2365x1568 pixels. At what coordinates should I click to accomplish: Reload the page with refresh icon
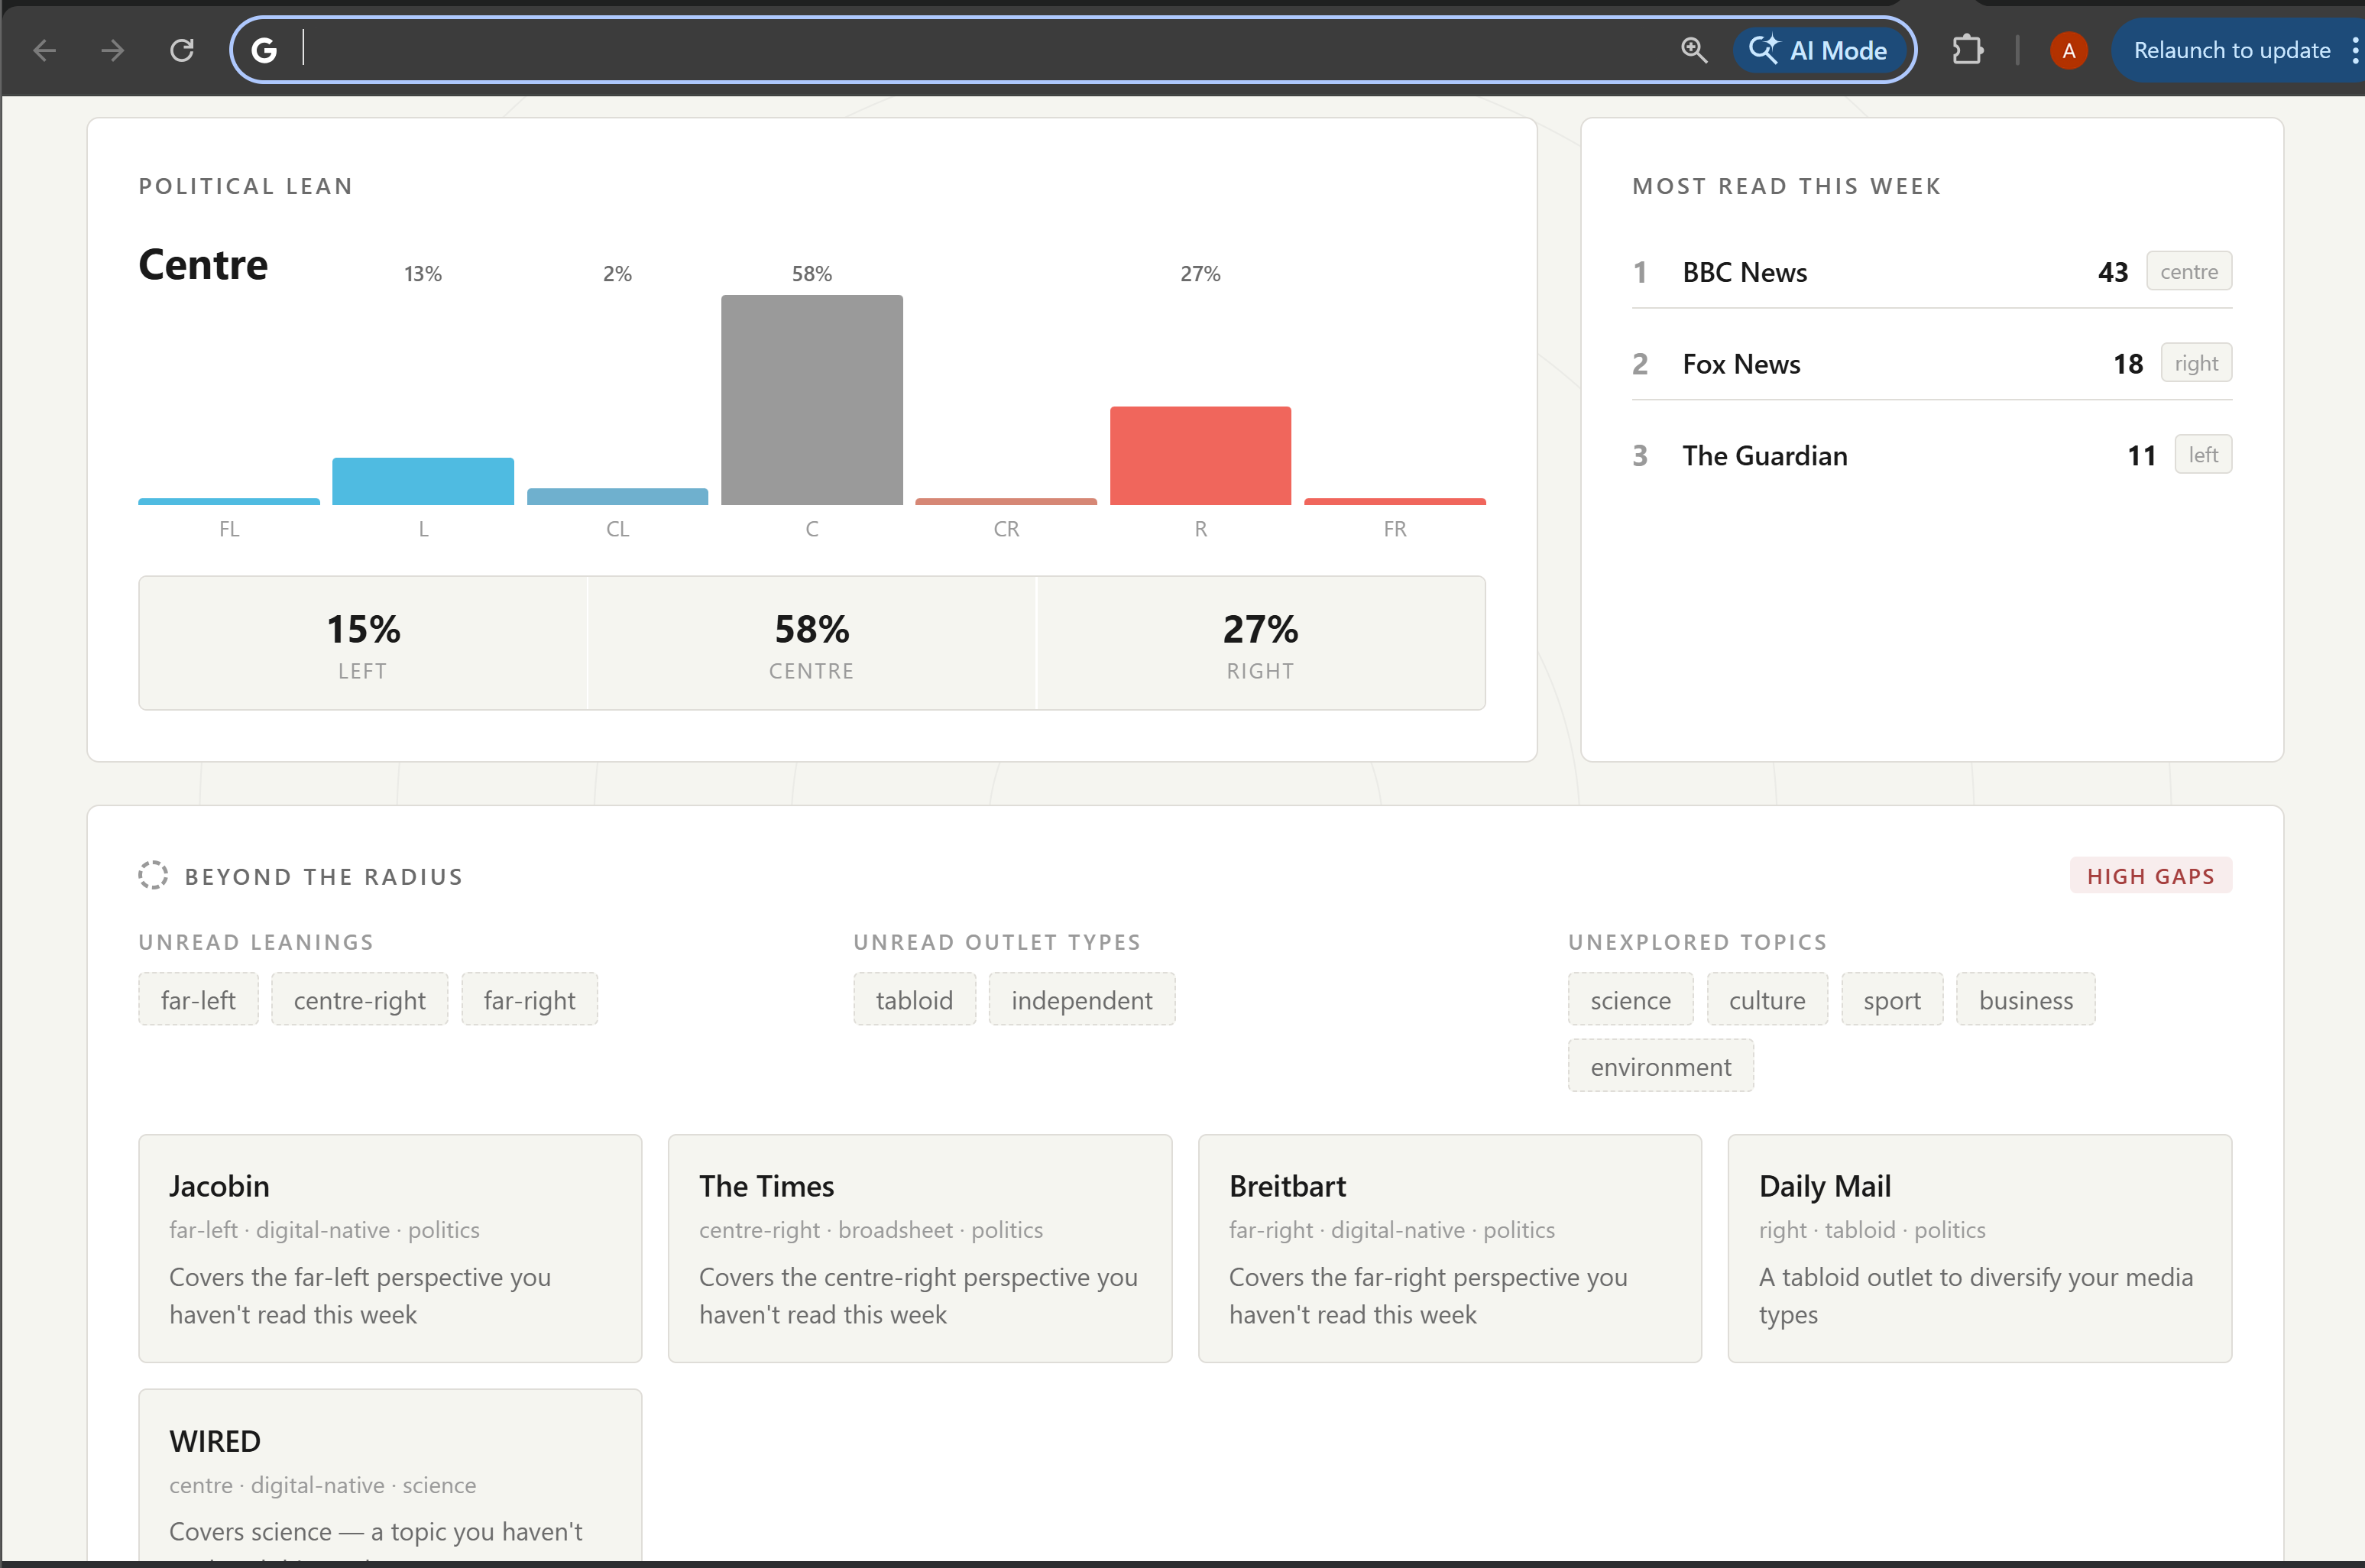181,50
